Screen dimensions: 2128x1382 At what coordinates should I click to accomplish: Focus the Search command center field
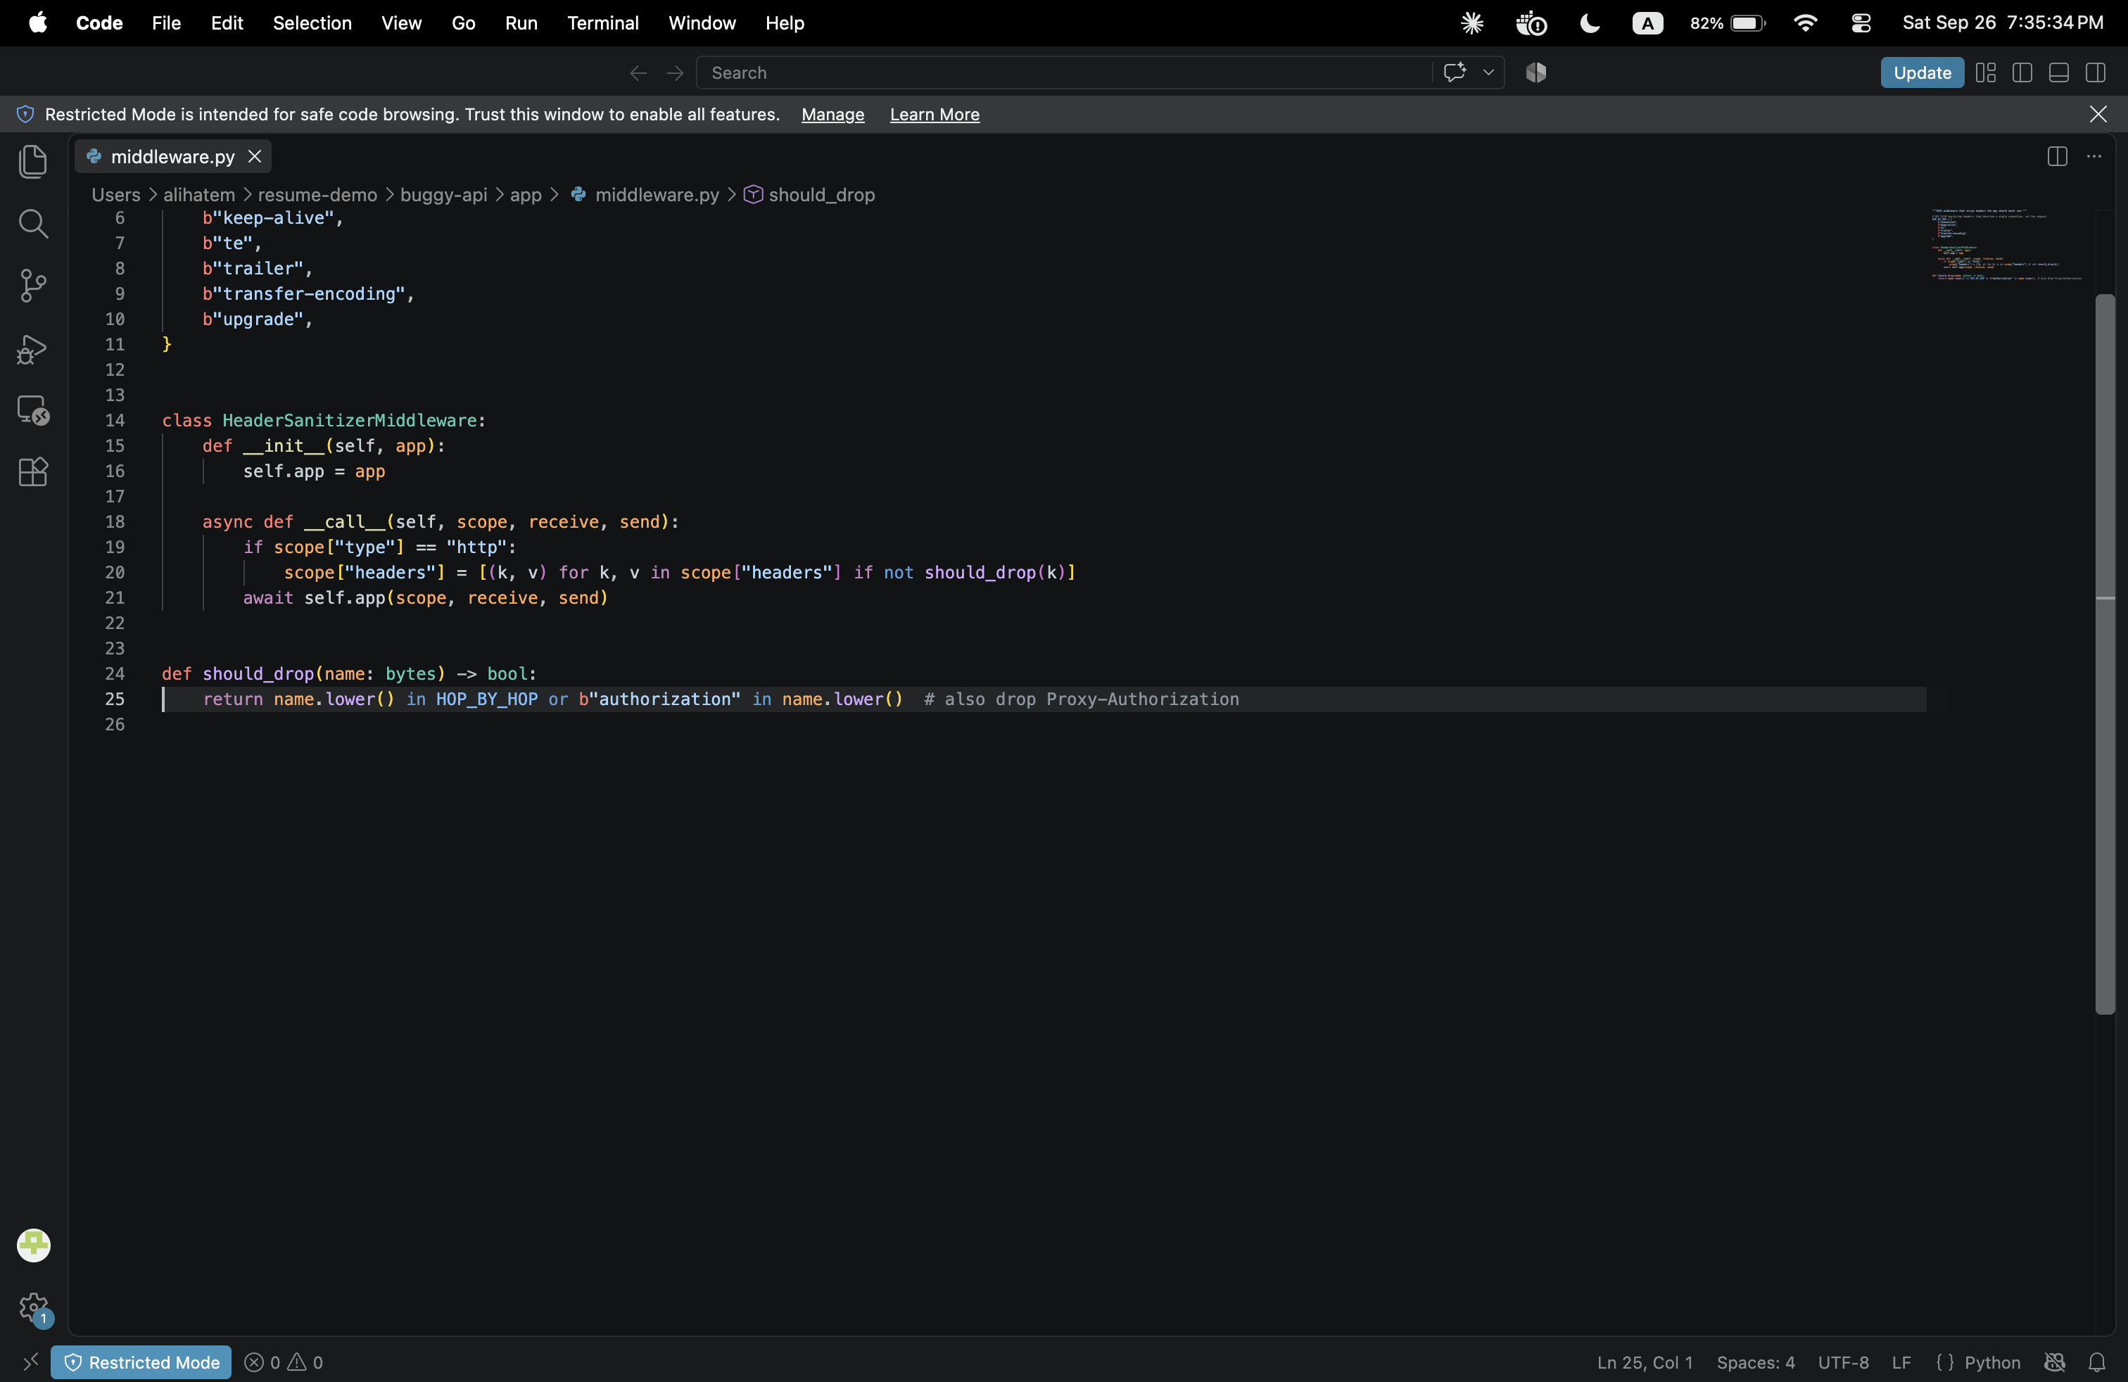(x=1064, y=72)
